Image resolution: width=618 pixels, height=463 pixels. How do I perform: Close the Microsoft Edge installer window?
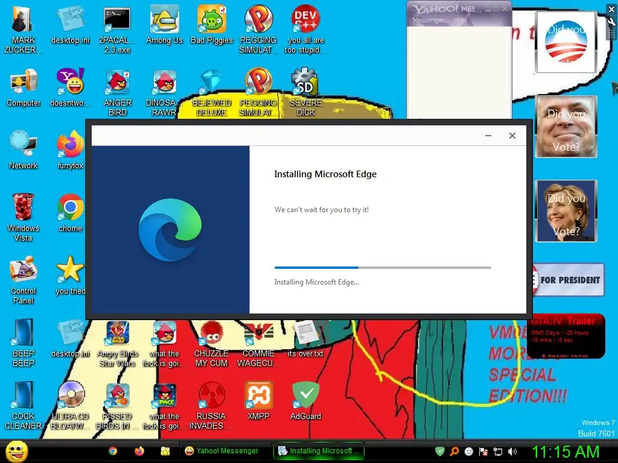512,136
